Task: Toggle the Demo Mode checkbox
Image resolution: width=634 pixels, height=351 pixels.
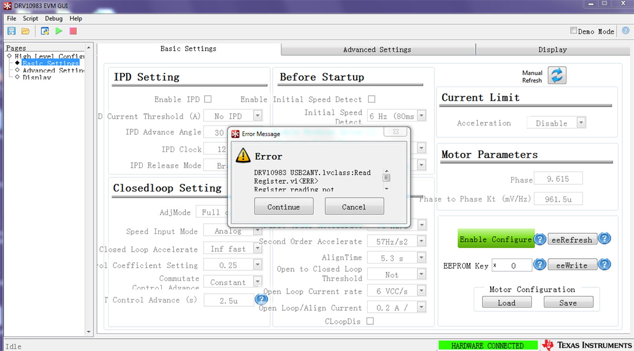Action: click(573, 31)
